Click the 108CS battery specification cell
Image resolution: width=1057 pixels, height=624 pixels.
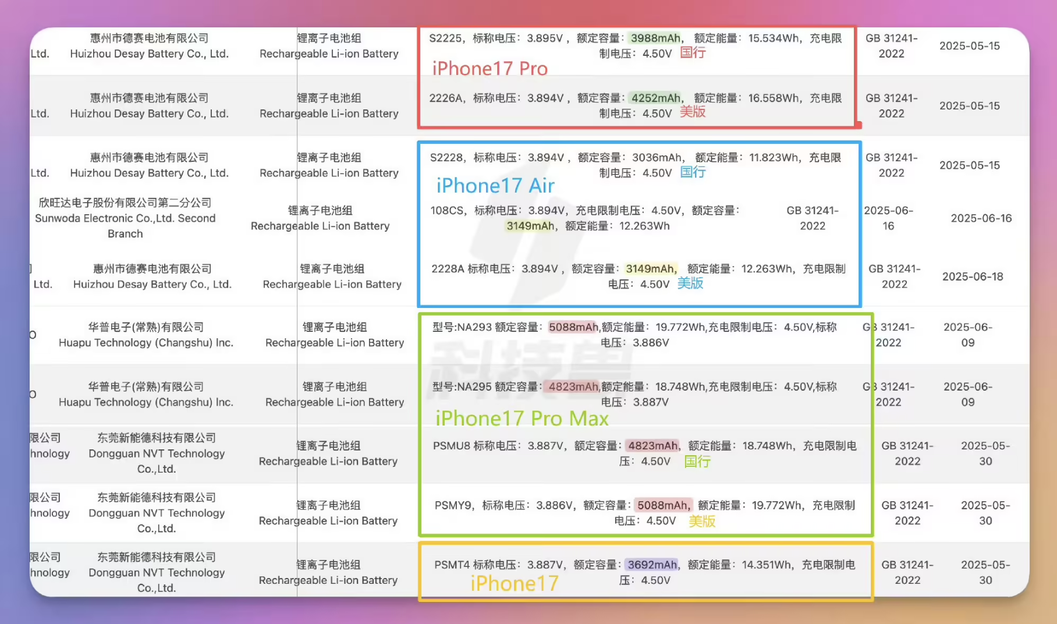pyautogui.click(x=585, y=218)
